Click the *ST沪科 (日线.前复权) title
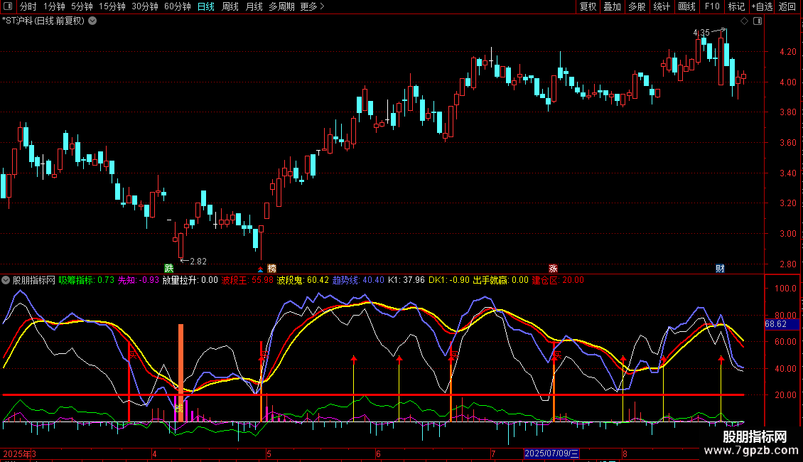Screen dimensions: 803x462 [43, 21]
